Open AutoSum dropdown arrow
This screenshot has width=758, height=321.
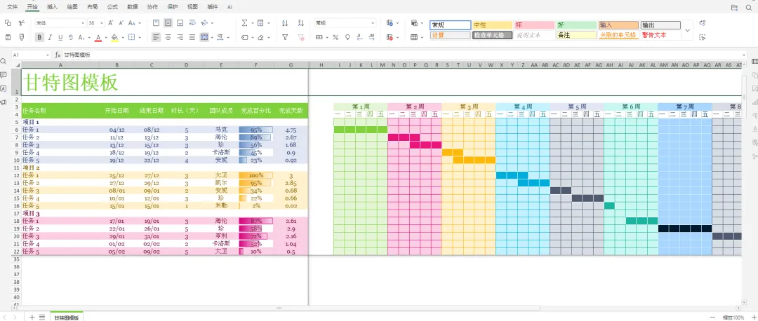tap(251, 23)
